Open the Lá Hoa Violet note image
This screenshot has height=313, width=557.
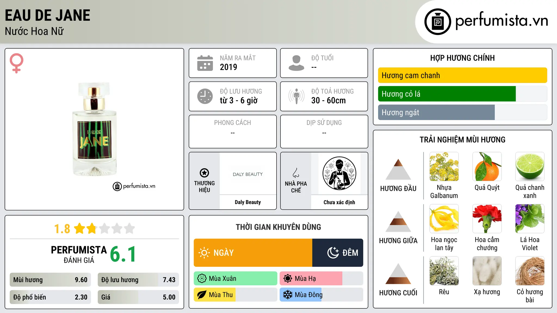point(530,219)
